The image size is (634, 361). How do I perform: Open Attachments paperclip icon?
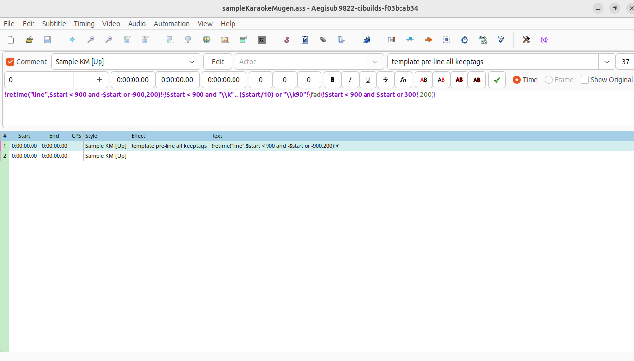[323, 40]
